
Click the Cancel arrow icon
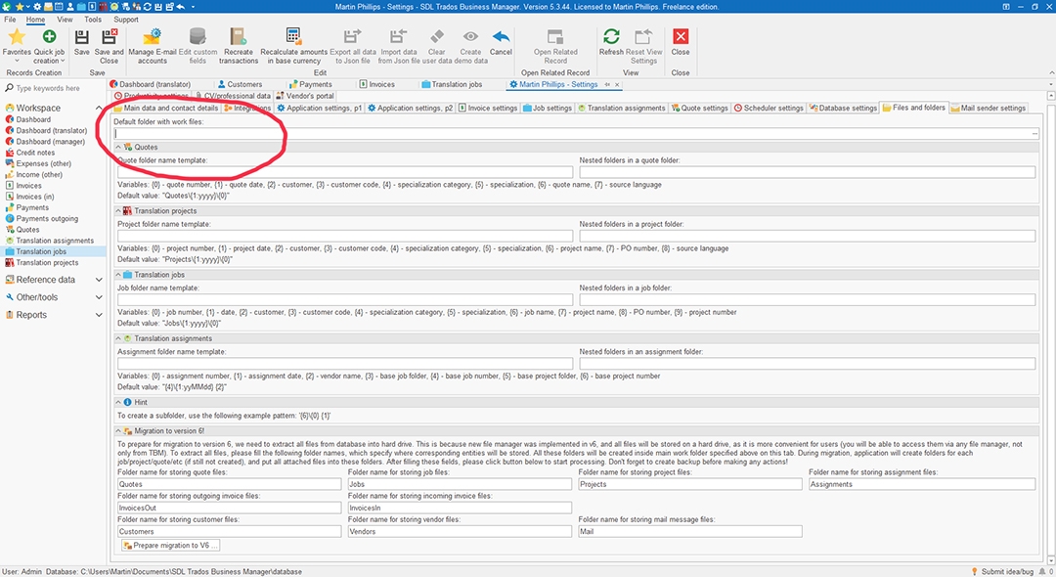[501, 36]
